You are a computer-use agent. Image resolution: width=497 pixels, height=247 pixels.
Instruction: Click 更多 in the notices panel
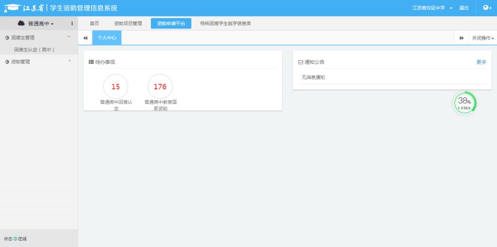point(481,62)
